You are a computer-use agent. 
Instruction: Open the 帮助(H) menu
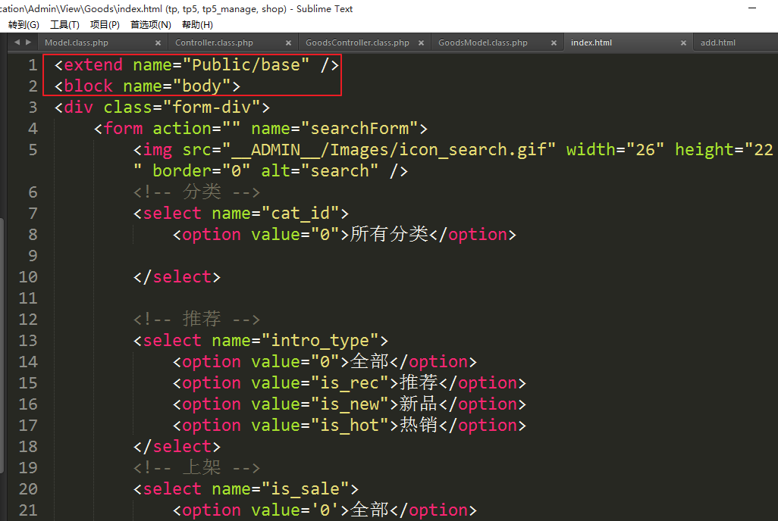(197, 25)
